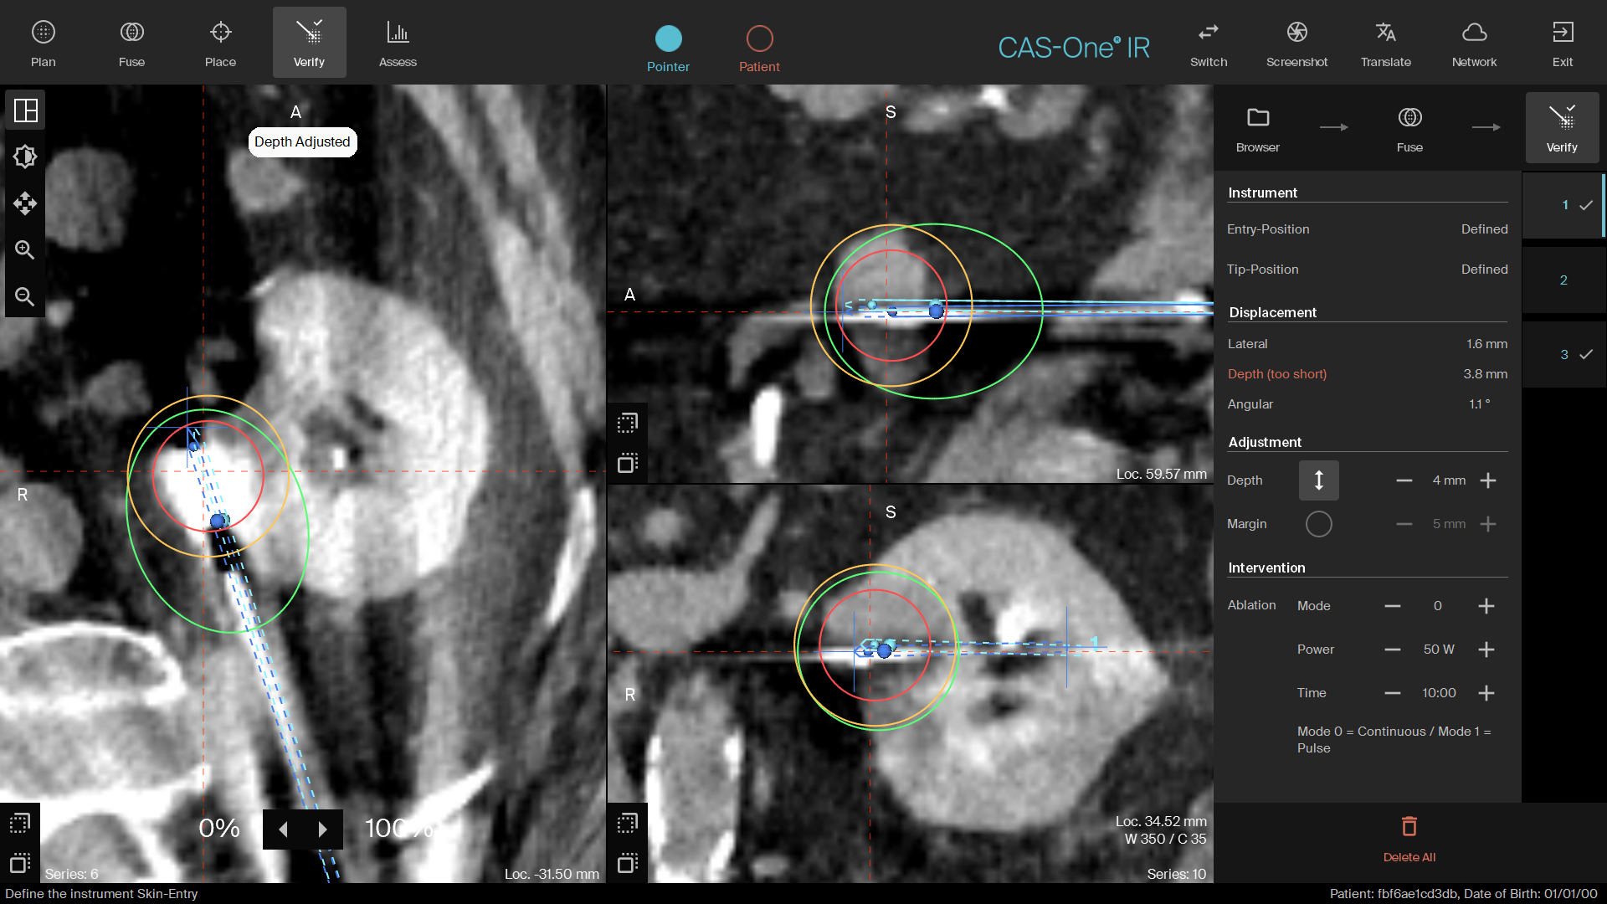Select instrument 2 in the right side list

point(1562,280)
